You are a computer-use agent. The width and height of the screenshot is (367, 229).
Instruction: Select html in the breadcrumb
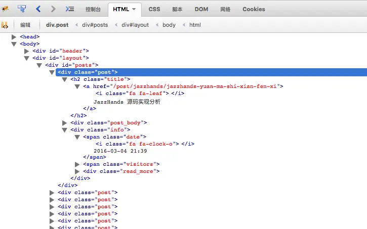195,25
